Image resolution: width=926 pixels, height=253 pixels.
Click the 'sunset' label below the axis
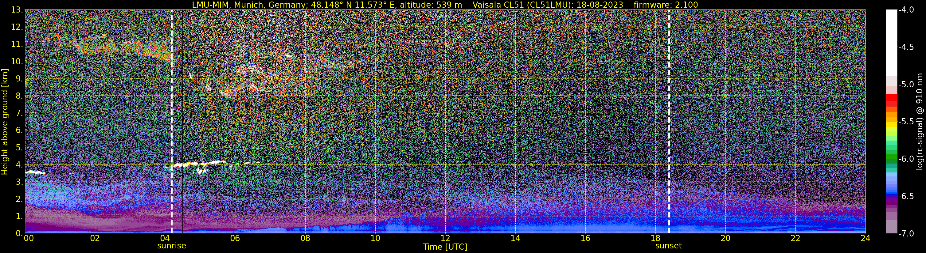(x=669, y=246)
